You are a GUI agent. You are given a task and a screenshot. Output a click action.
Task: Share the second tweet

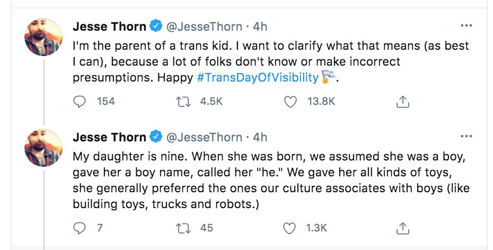click(x=402, y=228)
